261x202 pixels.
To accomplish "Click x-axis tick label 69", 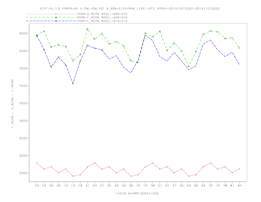I will [203, 185].
